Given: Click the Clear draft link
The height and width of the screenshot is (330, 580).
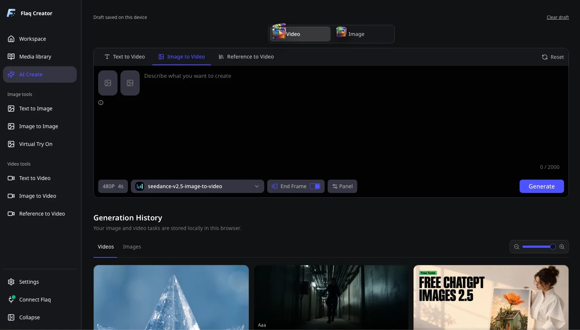Looking at the screenshot, I should (557, 17).
